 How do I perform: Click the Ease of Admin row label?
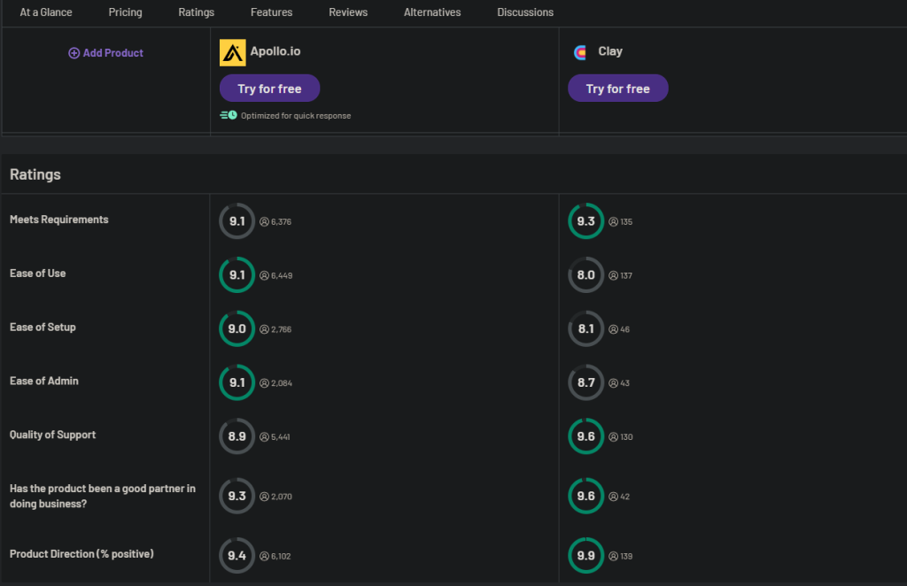pyautogui.click(x=44, y=381)
